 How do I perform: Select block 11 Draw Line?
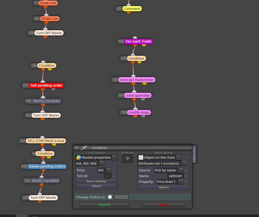tap(48, 3)
